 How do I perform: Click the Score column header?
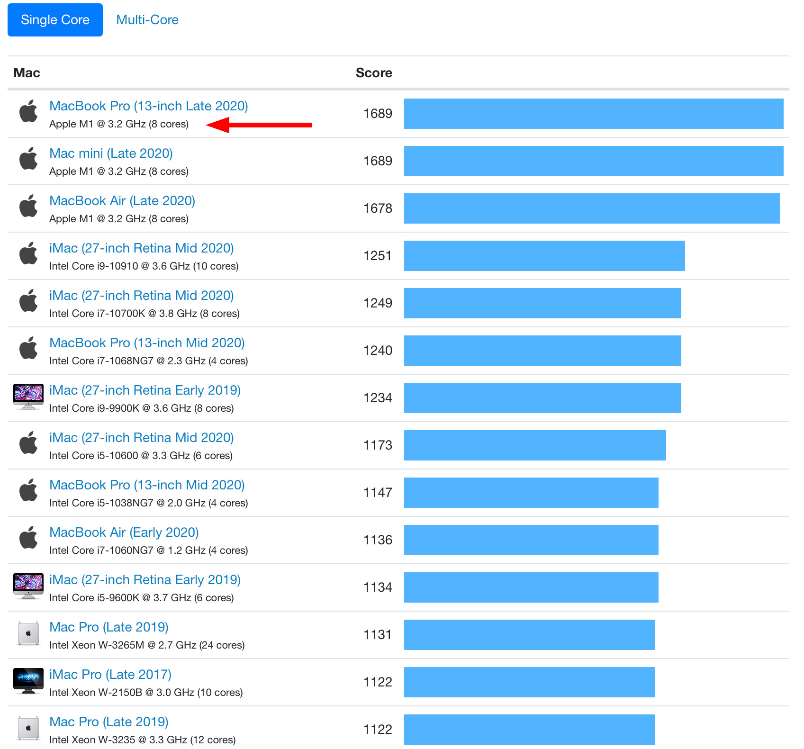[x=374, y=72]
